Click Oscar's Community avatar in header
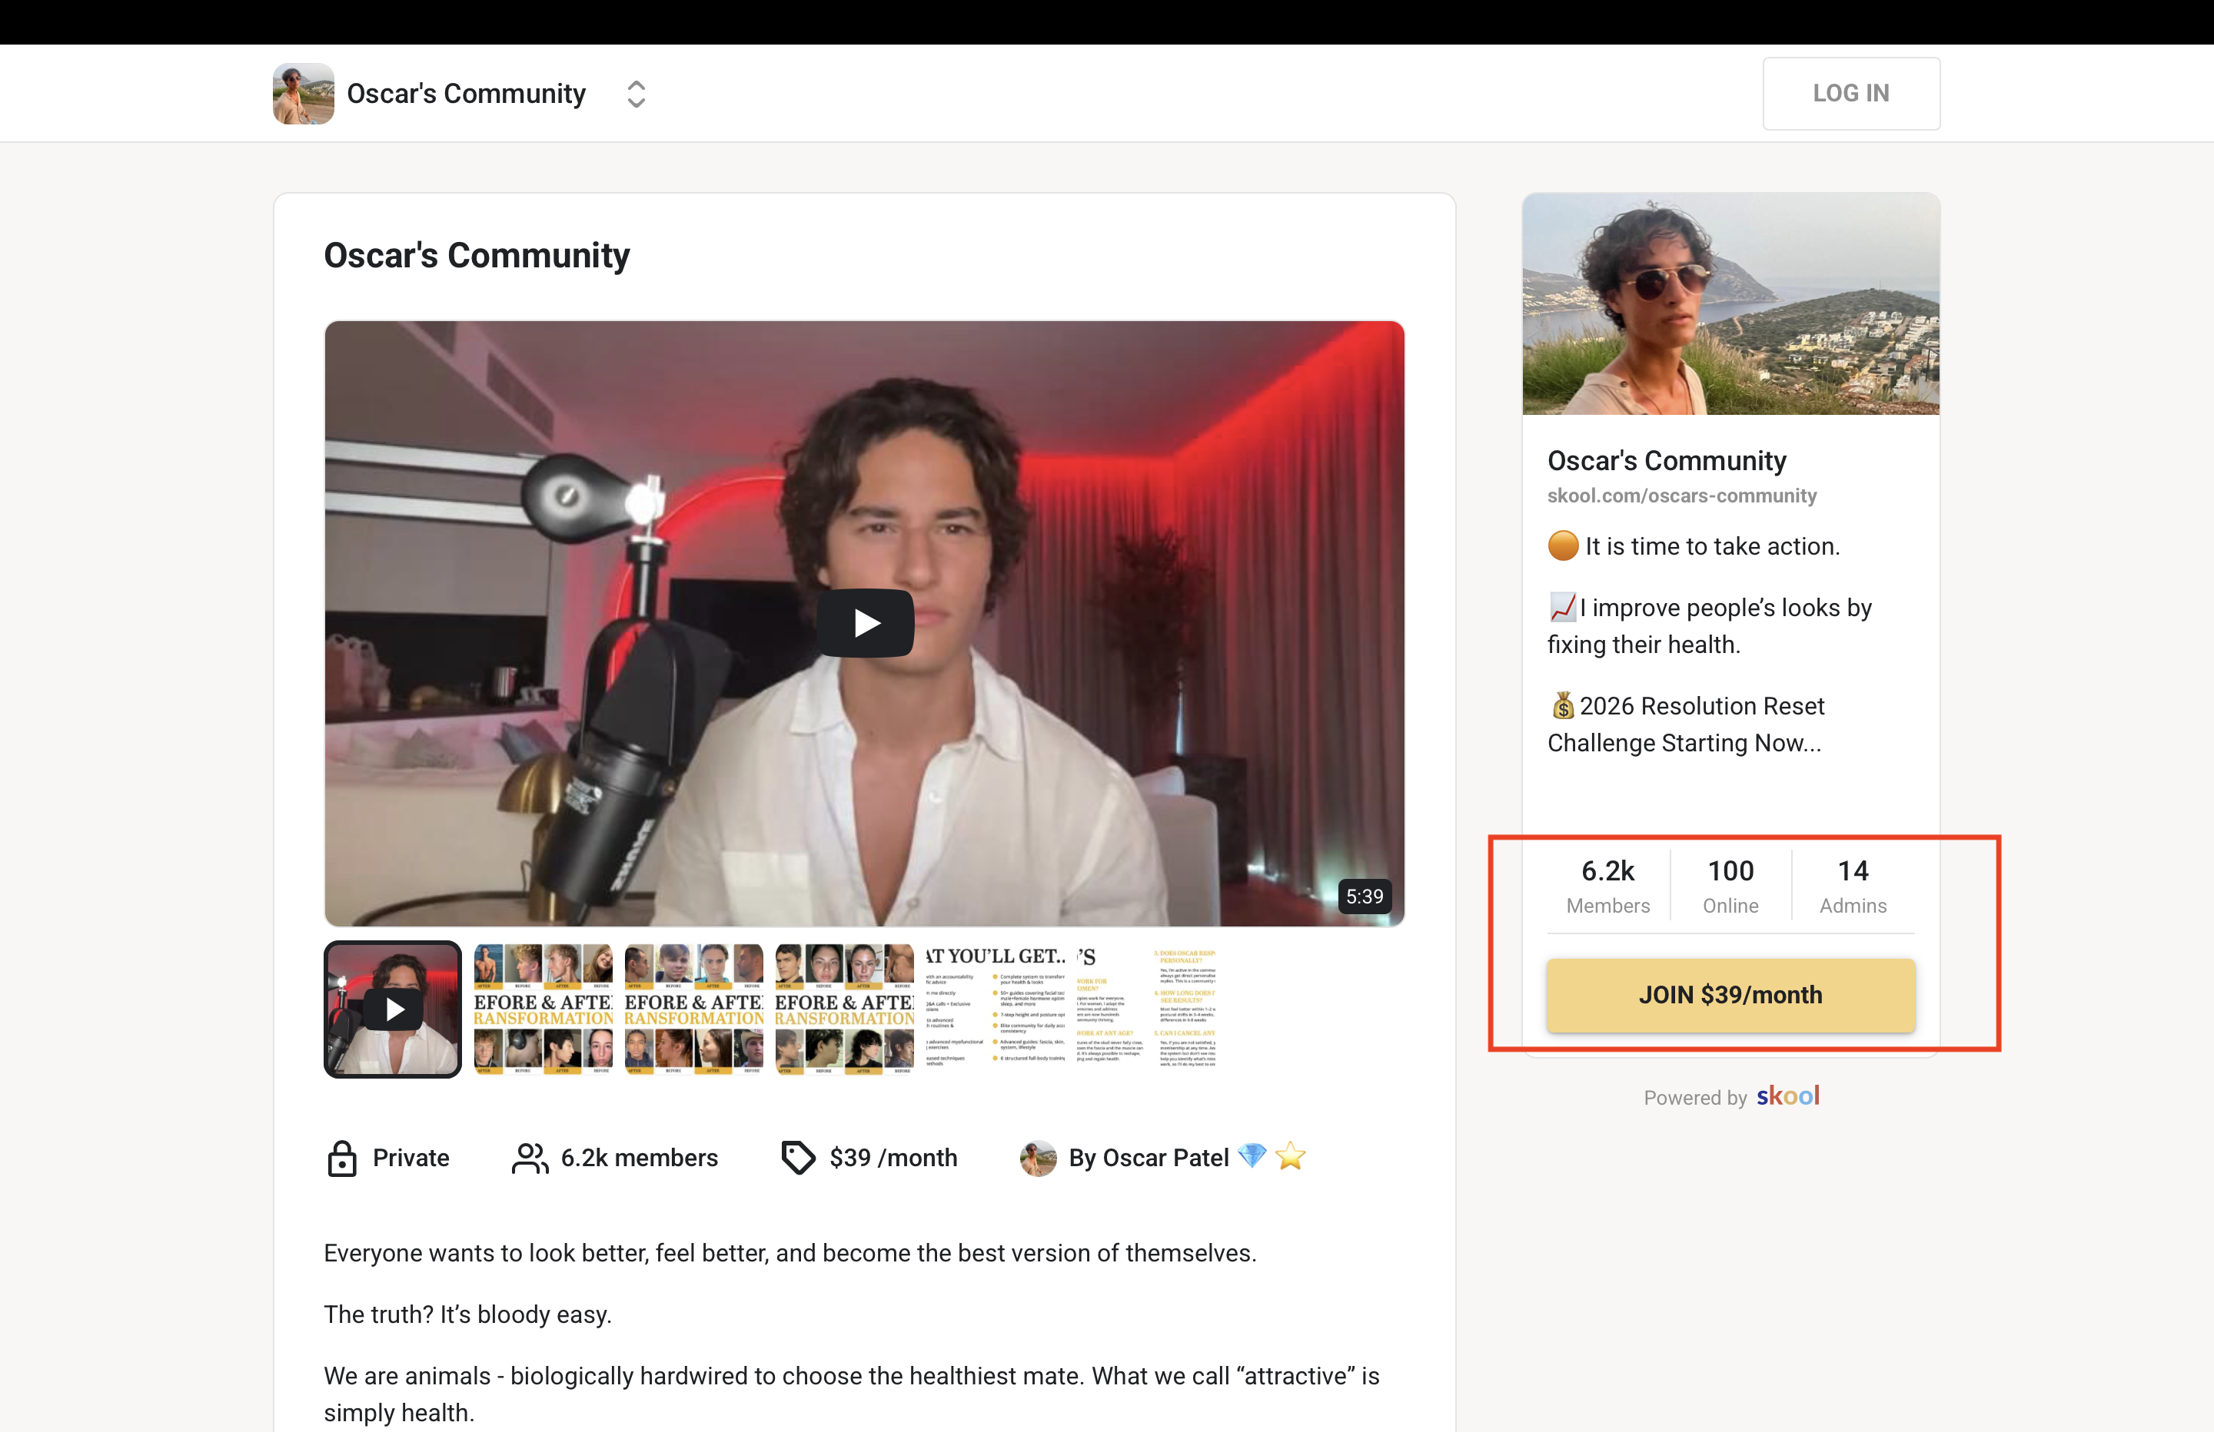This screenshot has height=1432, width=2214. coord(302,94)
